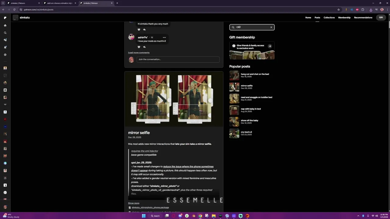Image resolution: width=390 pixels, height=219 pixels.
Task: Click the page vertical scrollbar
Action: 389,25
